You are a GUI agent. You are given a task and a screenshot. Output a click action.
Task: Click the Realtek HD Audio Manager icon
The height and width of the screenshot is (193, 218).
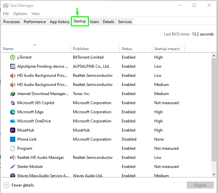coord(13,158)
